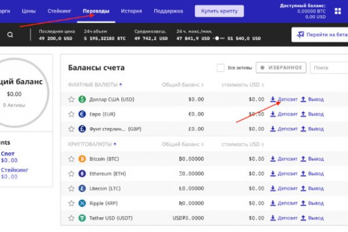Click the Поиск search field

pos(328,68)
